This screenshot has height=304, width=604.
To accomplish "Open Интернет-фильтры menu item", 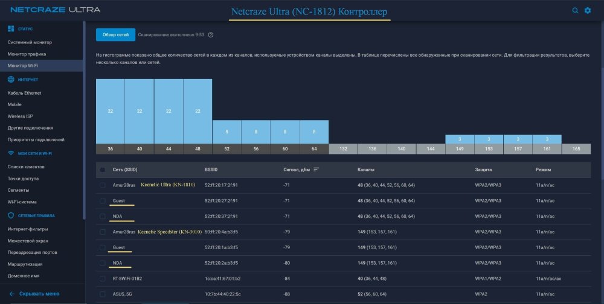I will click(28, 229).
